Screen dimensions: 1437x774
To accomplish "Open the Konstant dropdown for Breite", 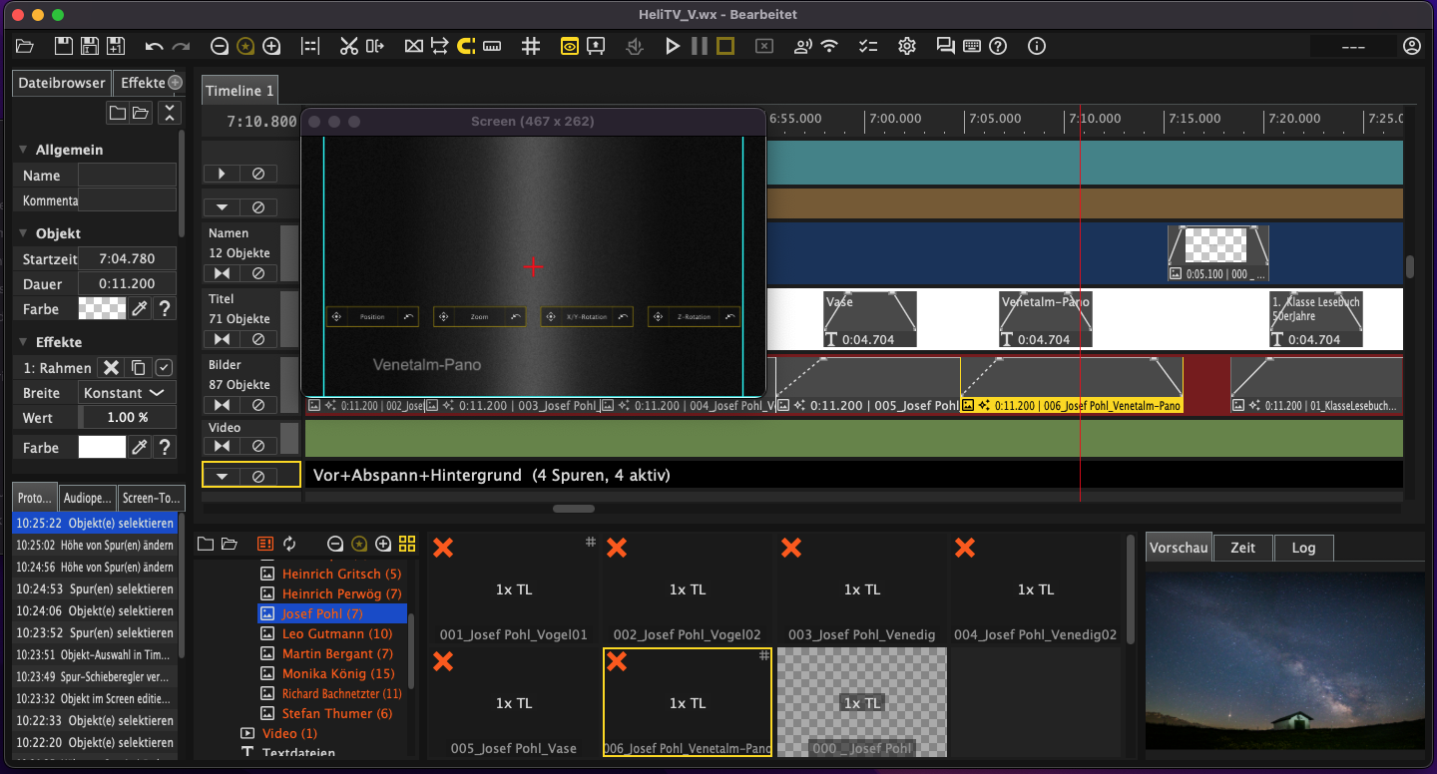I will point(127,393).
